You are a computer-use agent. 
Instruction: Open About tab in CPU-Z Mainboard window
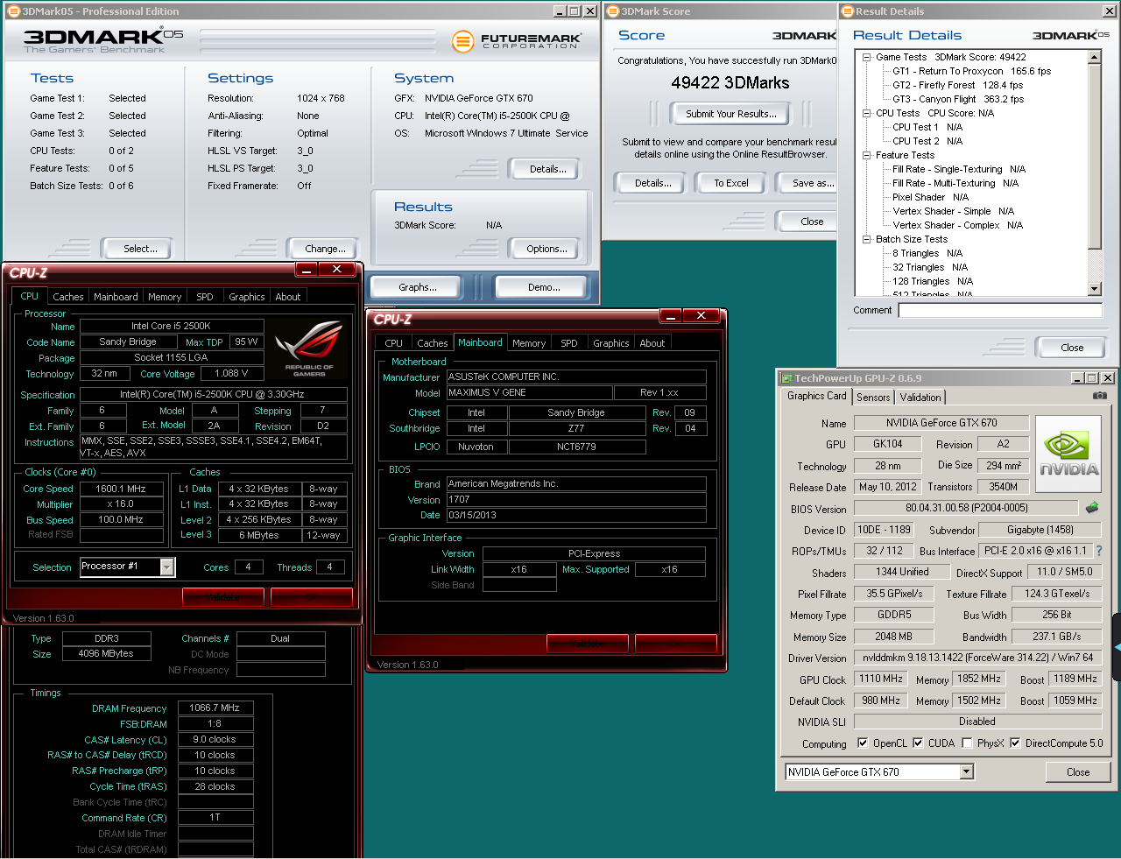(652, 343)
